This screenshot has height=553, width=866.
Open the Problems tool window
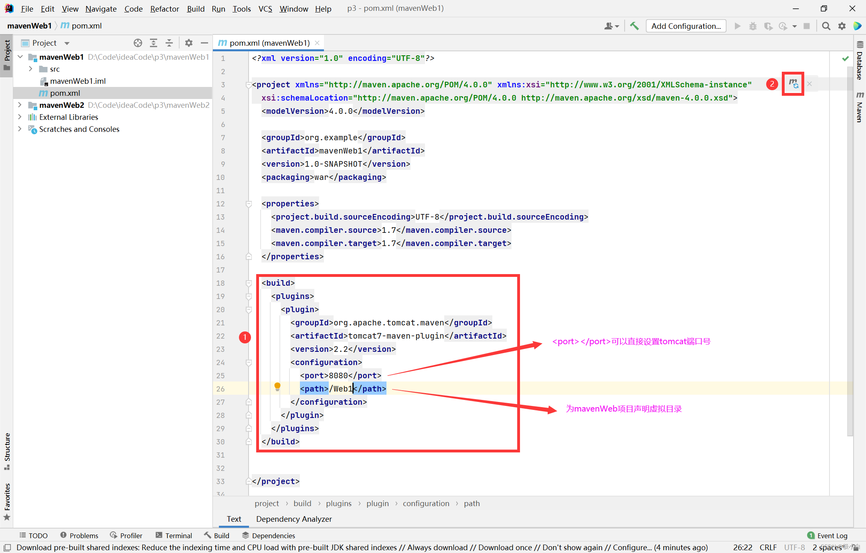(79, 535)
